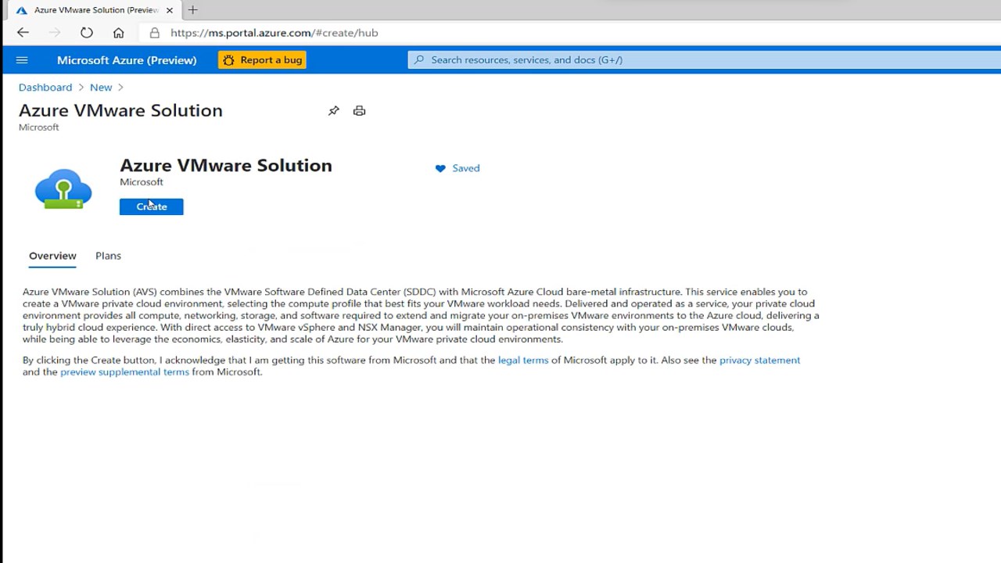This screenshot has width=1001, height=563.
Task: Click the Saved heart icon
Action: coord(440,168)
